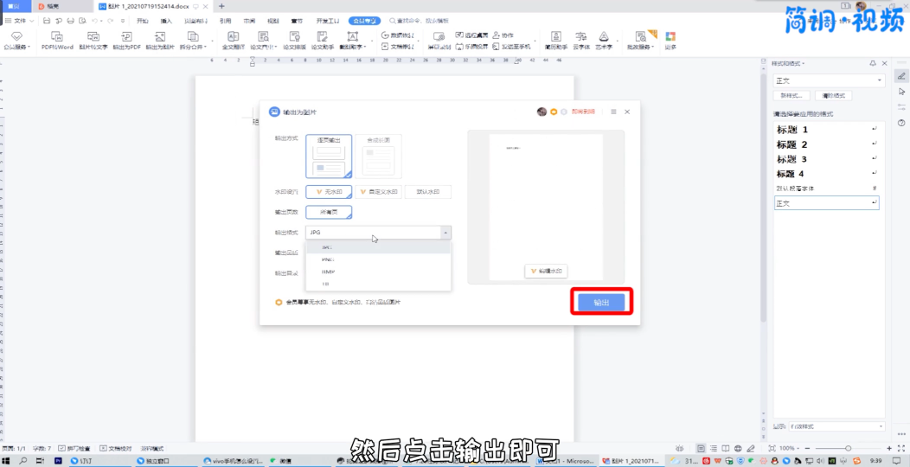Click the 输出为图片 ribbon icon
Viewport: 910px width, 467px height.
[x=160, y=40]
